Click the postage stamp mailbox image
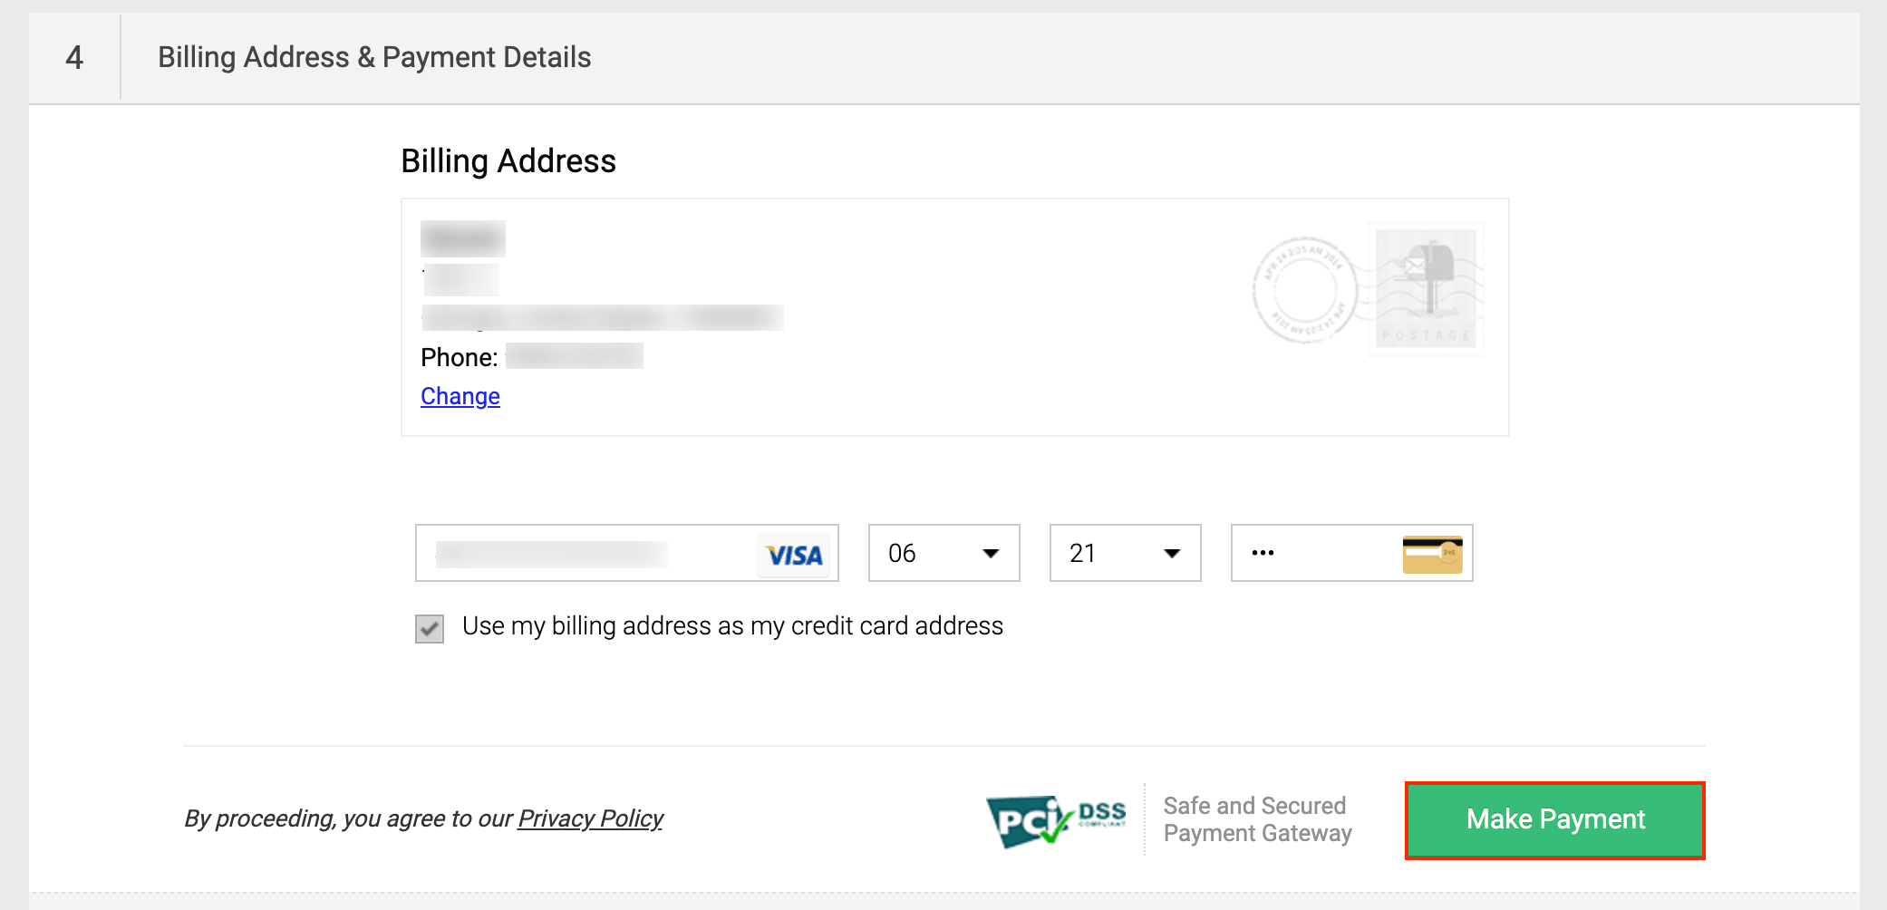This screenshot has width=1887, height=910. click(x=1426, y=288)
